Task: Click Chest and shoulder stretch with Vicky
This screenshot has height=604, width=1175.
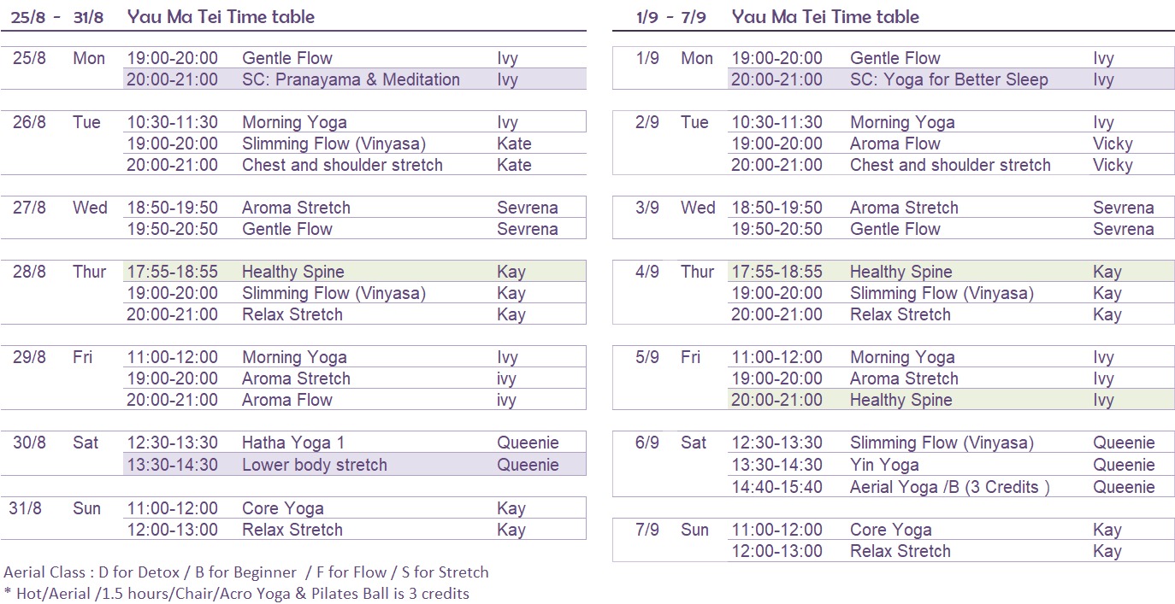Action: coord(951,165)
